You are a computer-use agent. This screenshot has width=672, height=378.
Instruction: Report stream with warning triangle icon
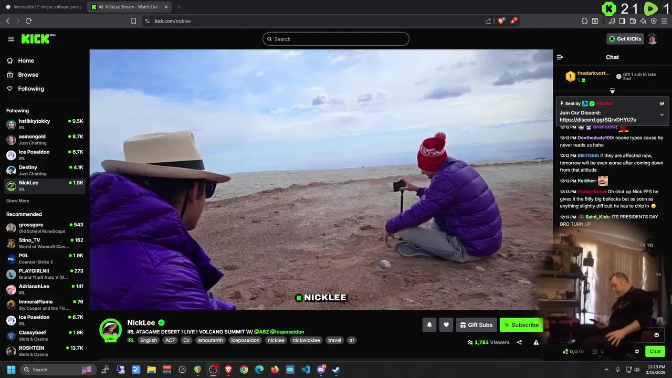click(x=536, y=342)
